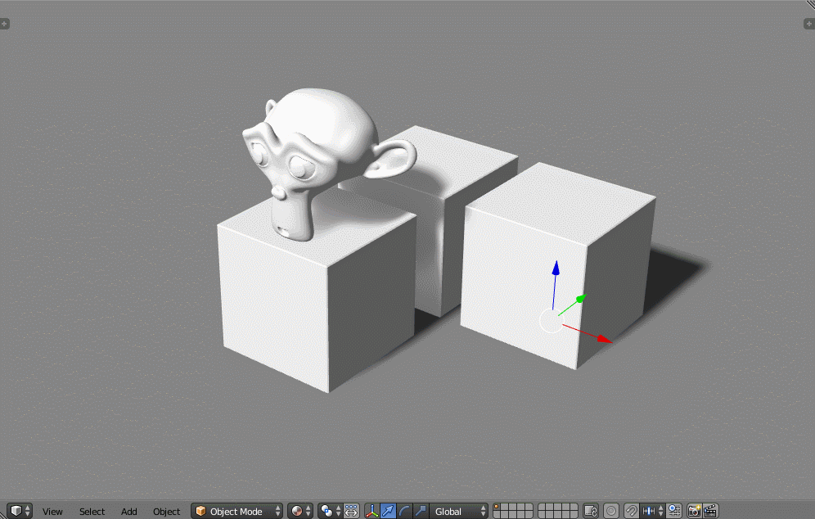The width and height of the screenshot is (815, 519).
Task: Click the snap target grid icon
Action: pos(674,511)
